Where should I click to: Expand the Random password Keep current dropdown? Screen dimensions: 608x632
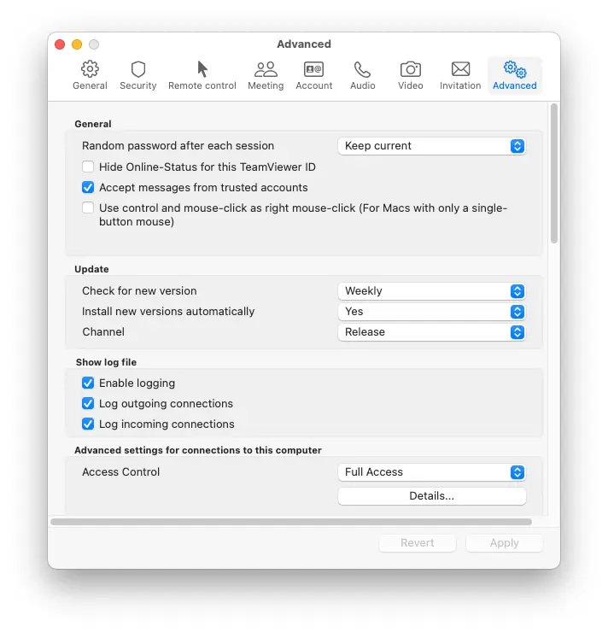coord(431,146)
